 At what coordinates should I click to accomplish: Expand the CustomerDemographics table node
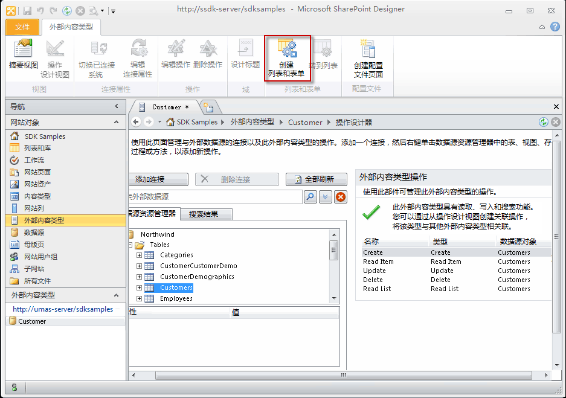139,277
